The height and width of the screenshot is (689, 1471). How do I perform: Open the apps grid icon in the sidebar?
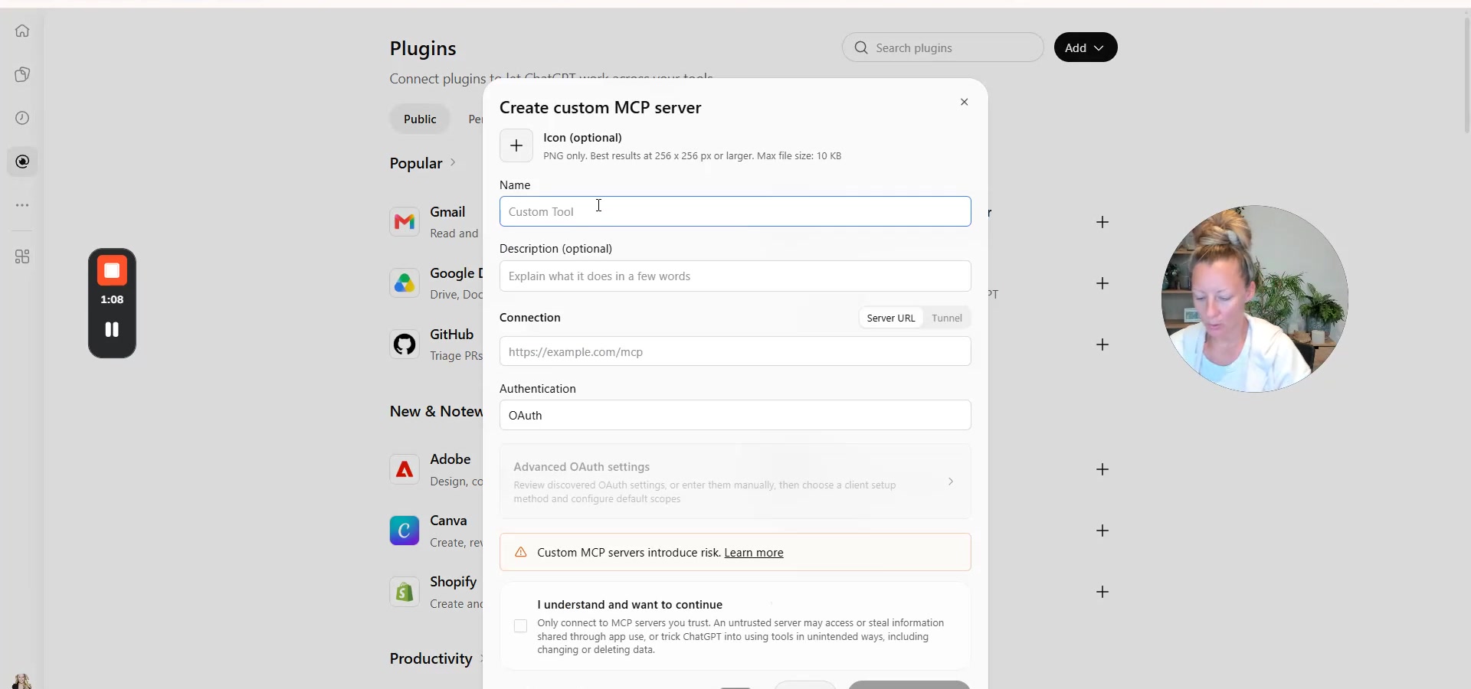pos(22,256)
